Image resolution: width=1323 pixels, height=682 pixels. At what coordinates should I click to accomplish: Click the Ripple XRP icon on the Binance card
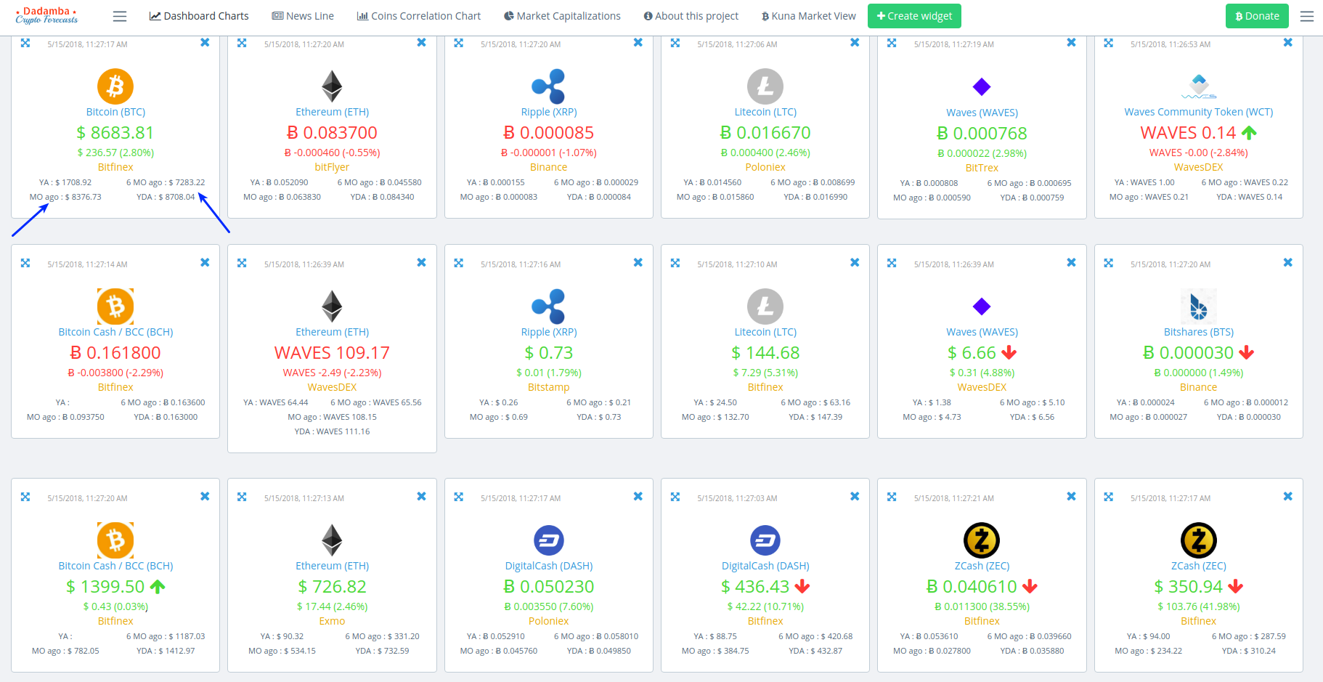(x=548, y=86)
